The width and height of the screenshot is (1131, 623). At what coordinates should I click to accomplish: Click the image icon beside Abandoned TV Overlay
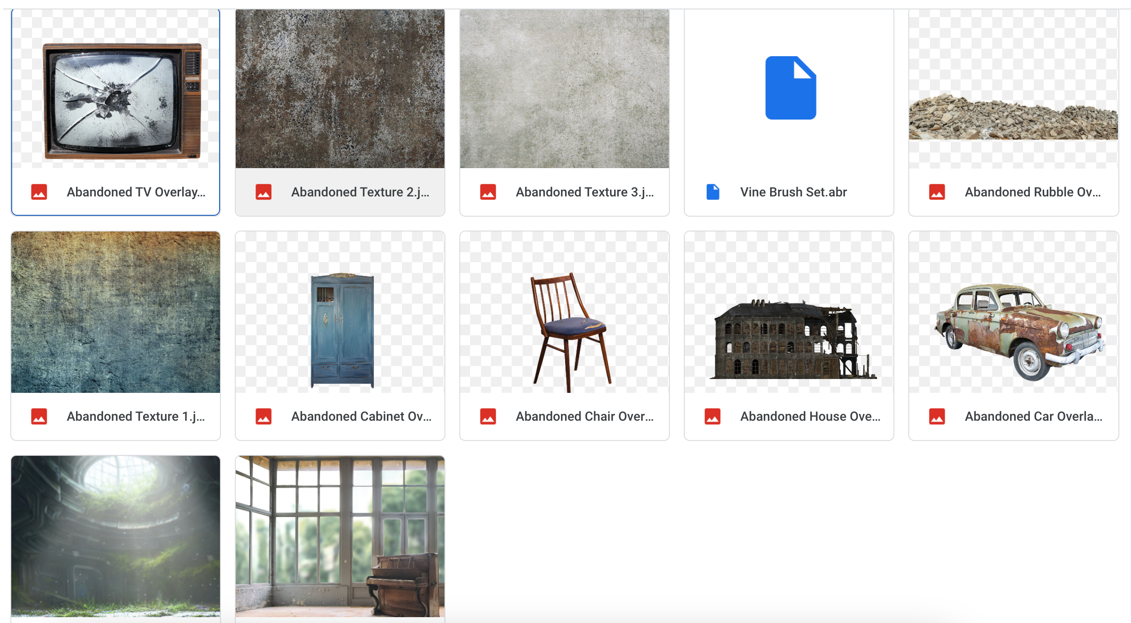[39, 192]
